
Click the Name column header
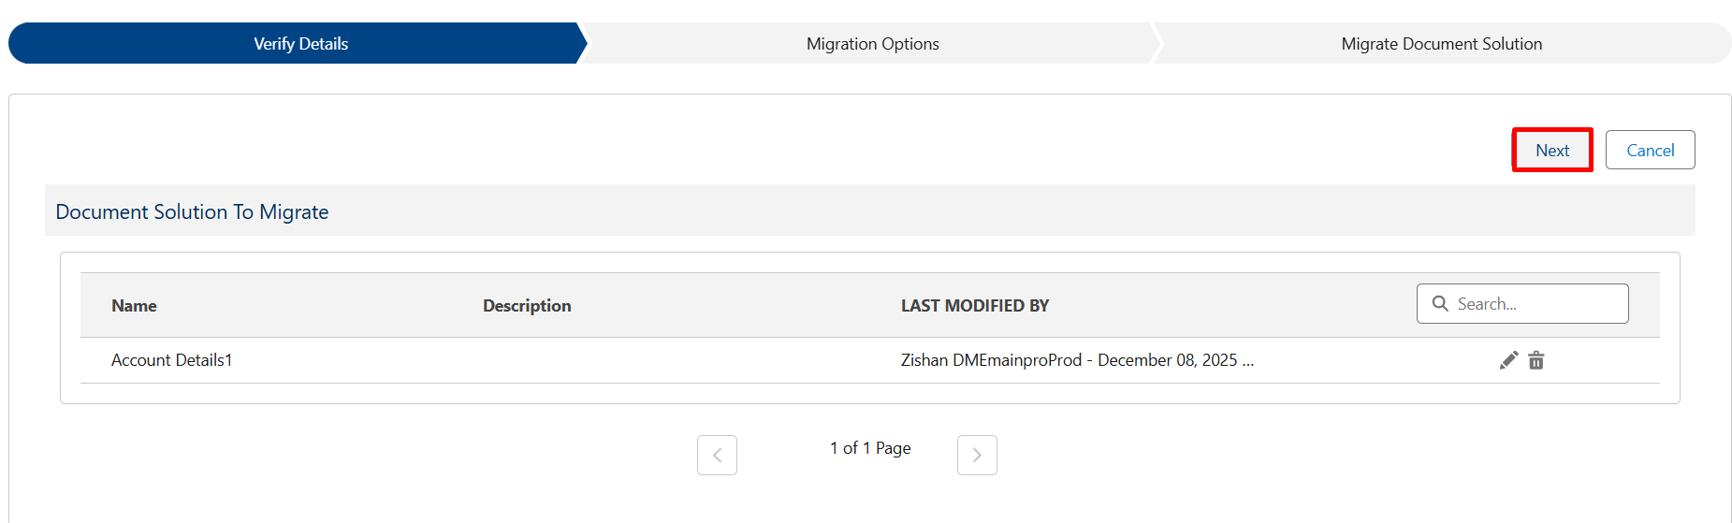pos(134,306)
